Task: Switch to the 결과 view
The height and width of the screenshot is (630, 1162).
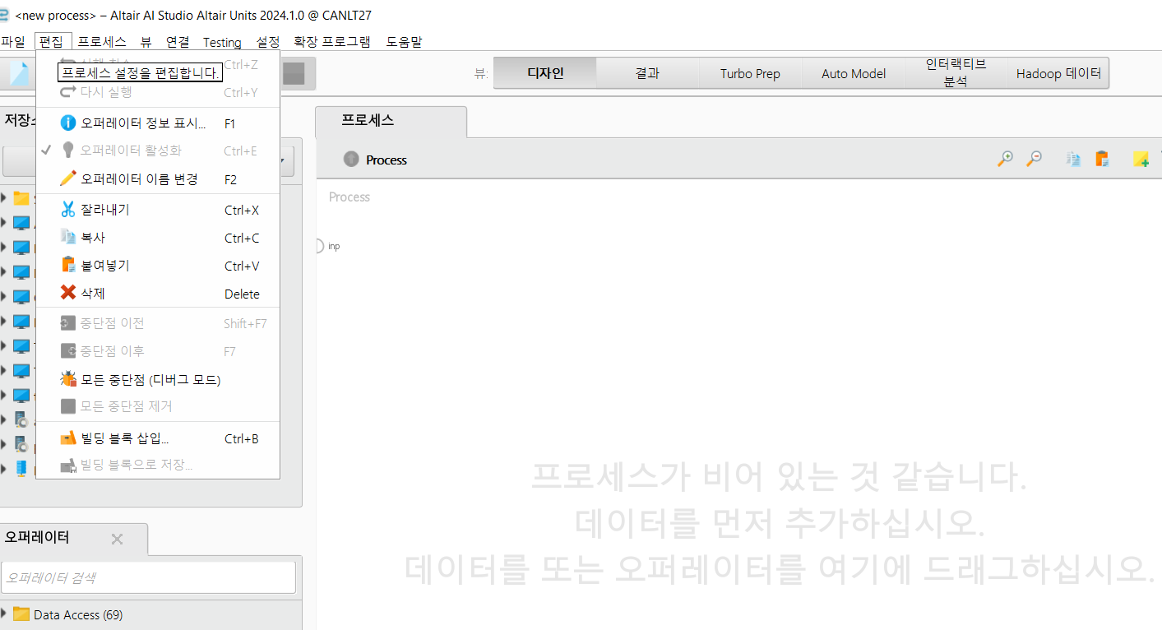Action: click(x=646, y=73)
